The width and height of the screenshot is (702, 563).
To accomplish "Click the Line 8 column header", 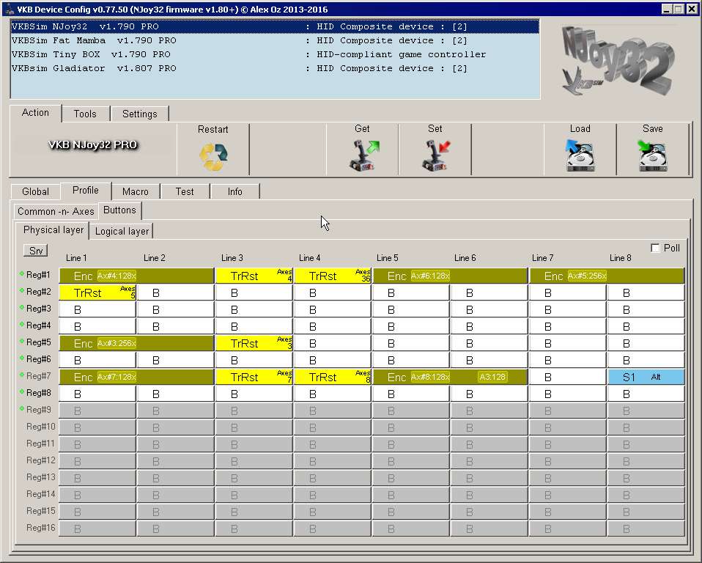I will coord(620,258).
